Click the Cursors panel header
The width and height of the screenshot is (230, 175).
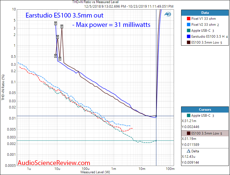(205, 110)
